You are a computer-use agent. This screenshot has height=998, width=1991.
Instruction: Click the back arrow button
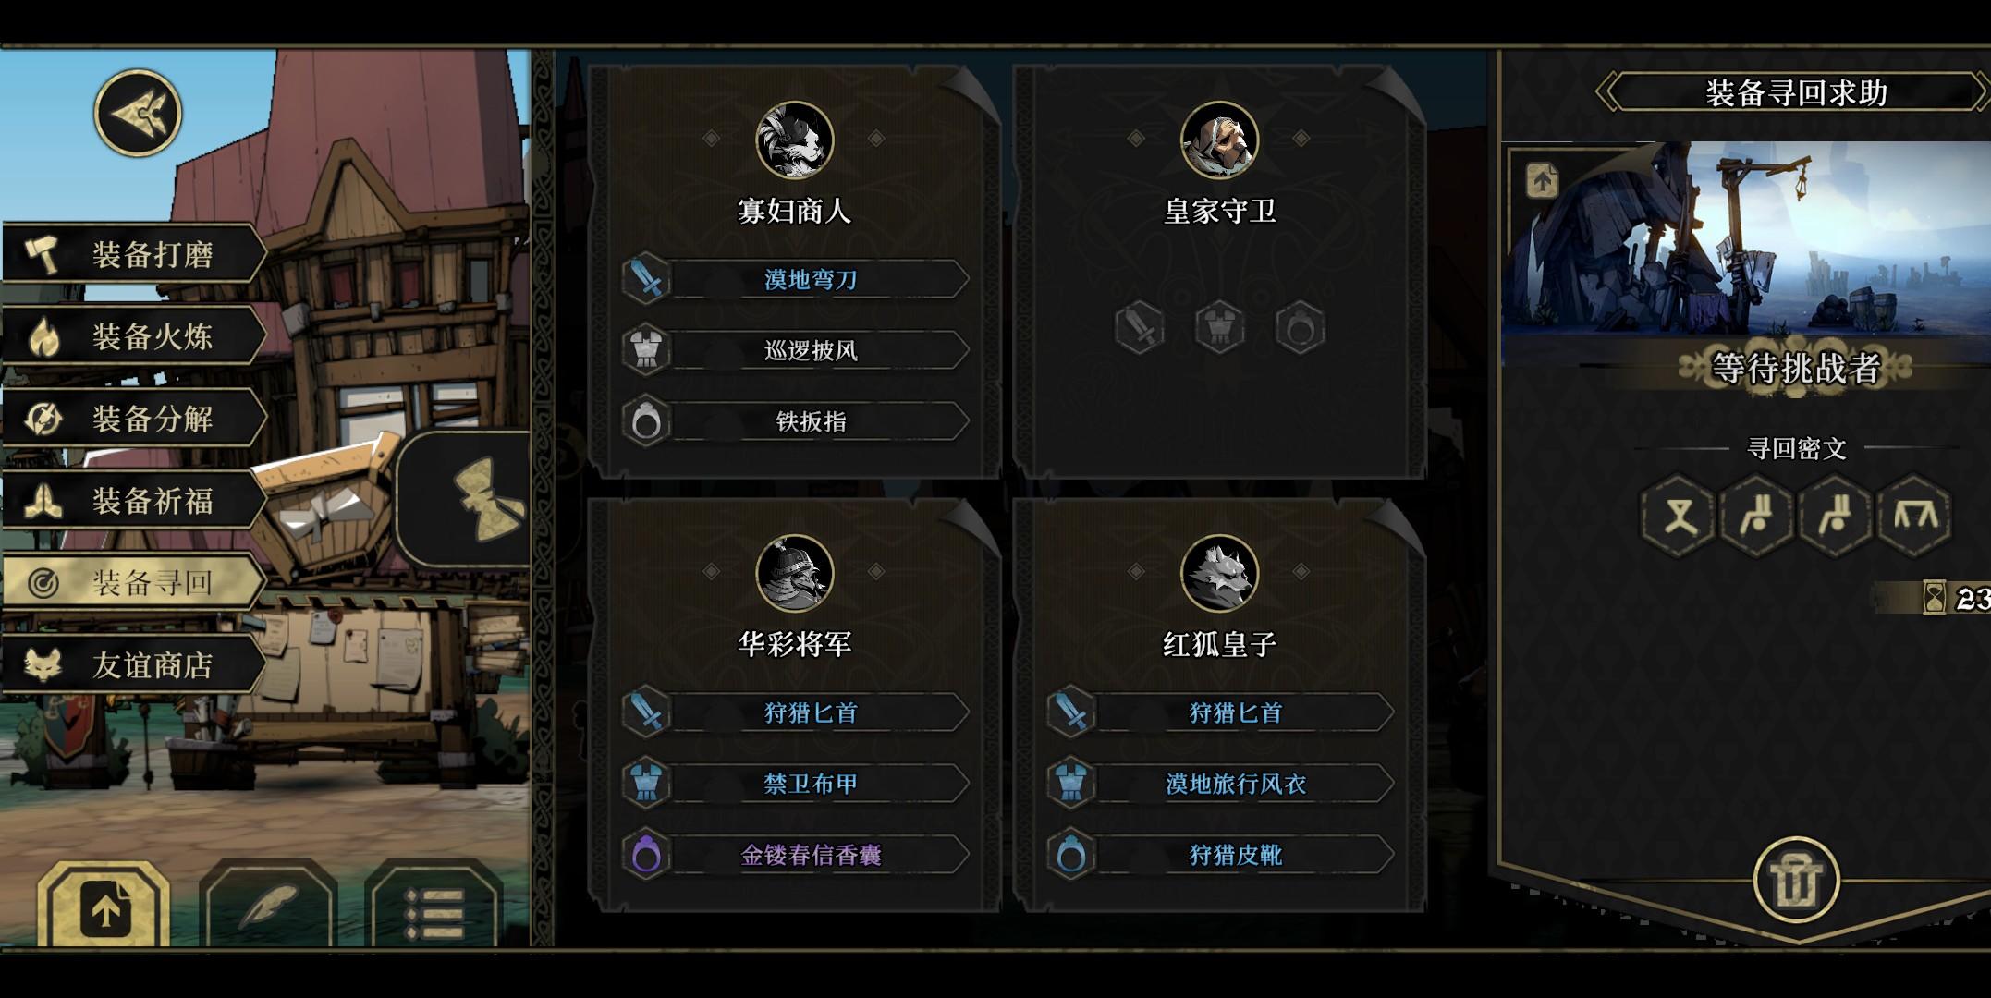pos(138,114)
